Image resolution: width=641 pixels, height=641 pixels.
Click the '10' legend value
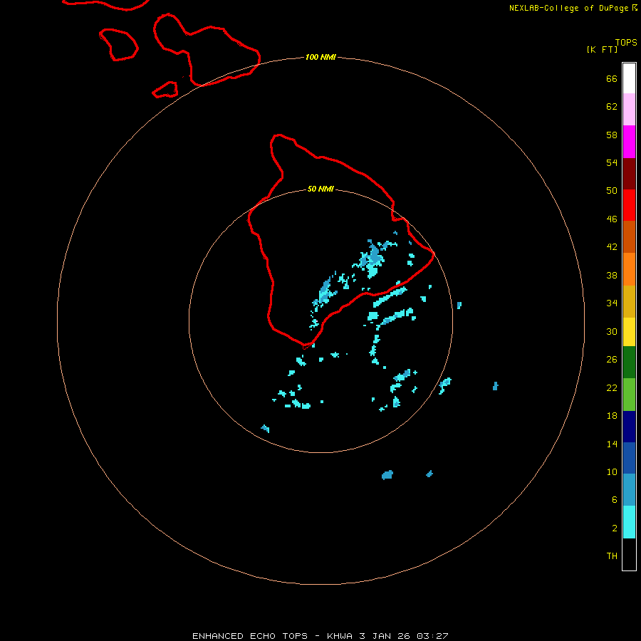[612, 472]
